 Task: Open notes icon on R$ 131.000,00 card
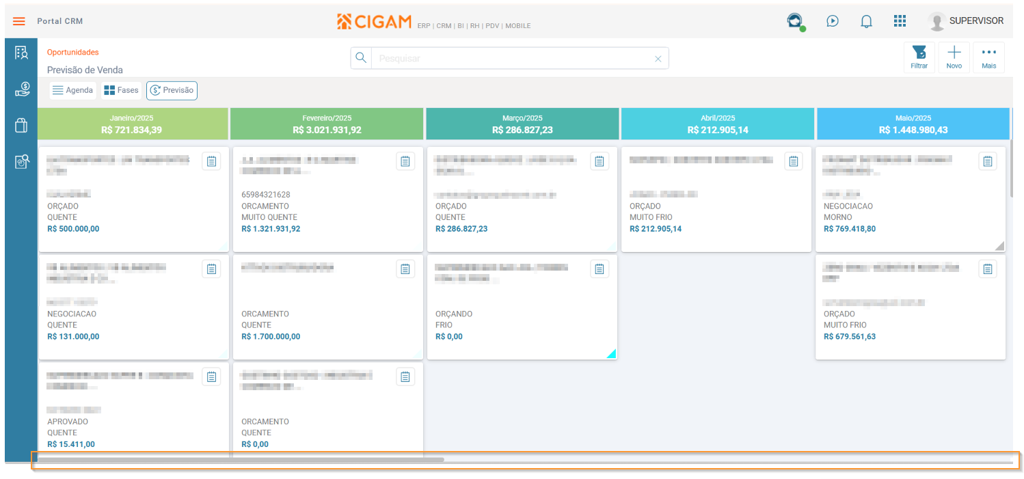tap(211, 269)
